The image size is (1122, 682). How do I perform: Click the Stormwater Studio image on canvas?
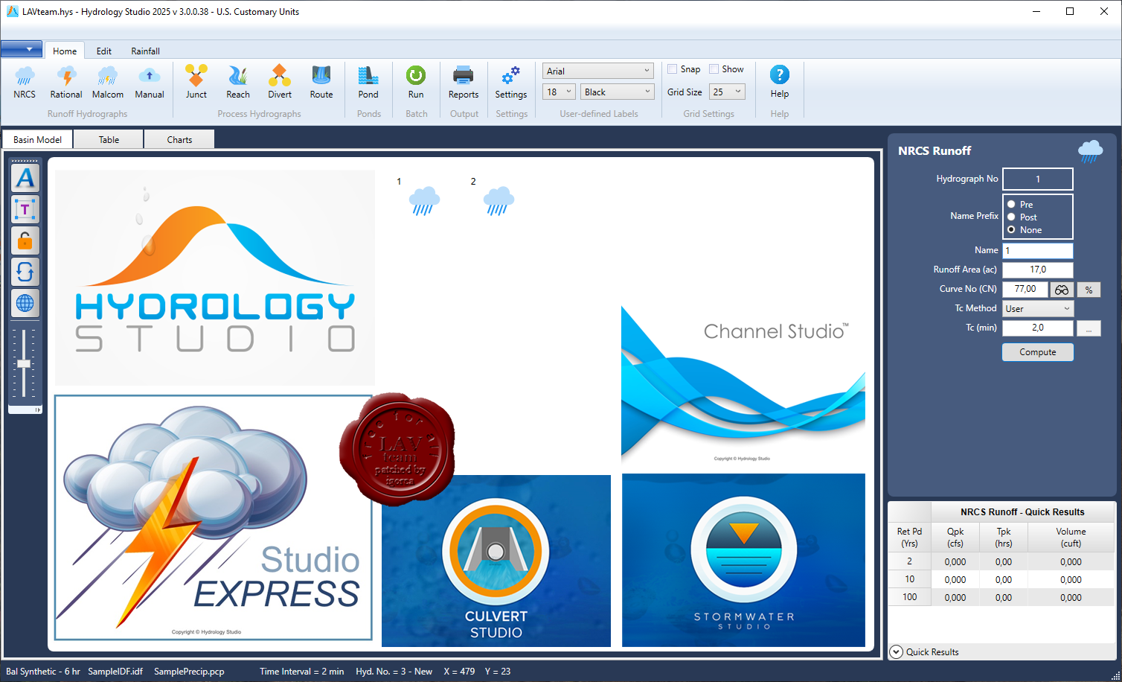(x=743, y=560)
